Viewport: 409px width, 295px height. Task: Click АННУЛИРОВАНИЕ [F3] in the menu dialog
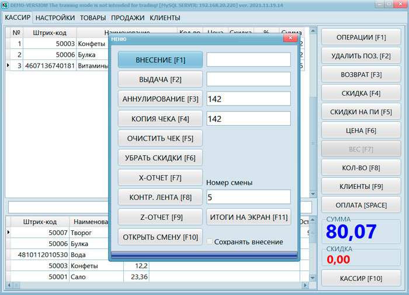pos(160,99)
